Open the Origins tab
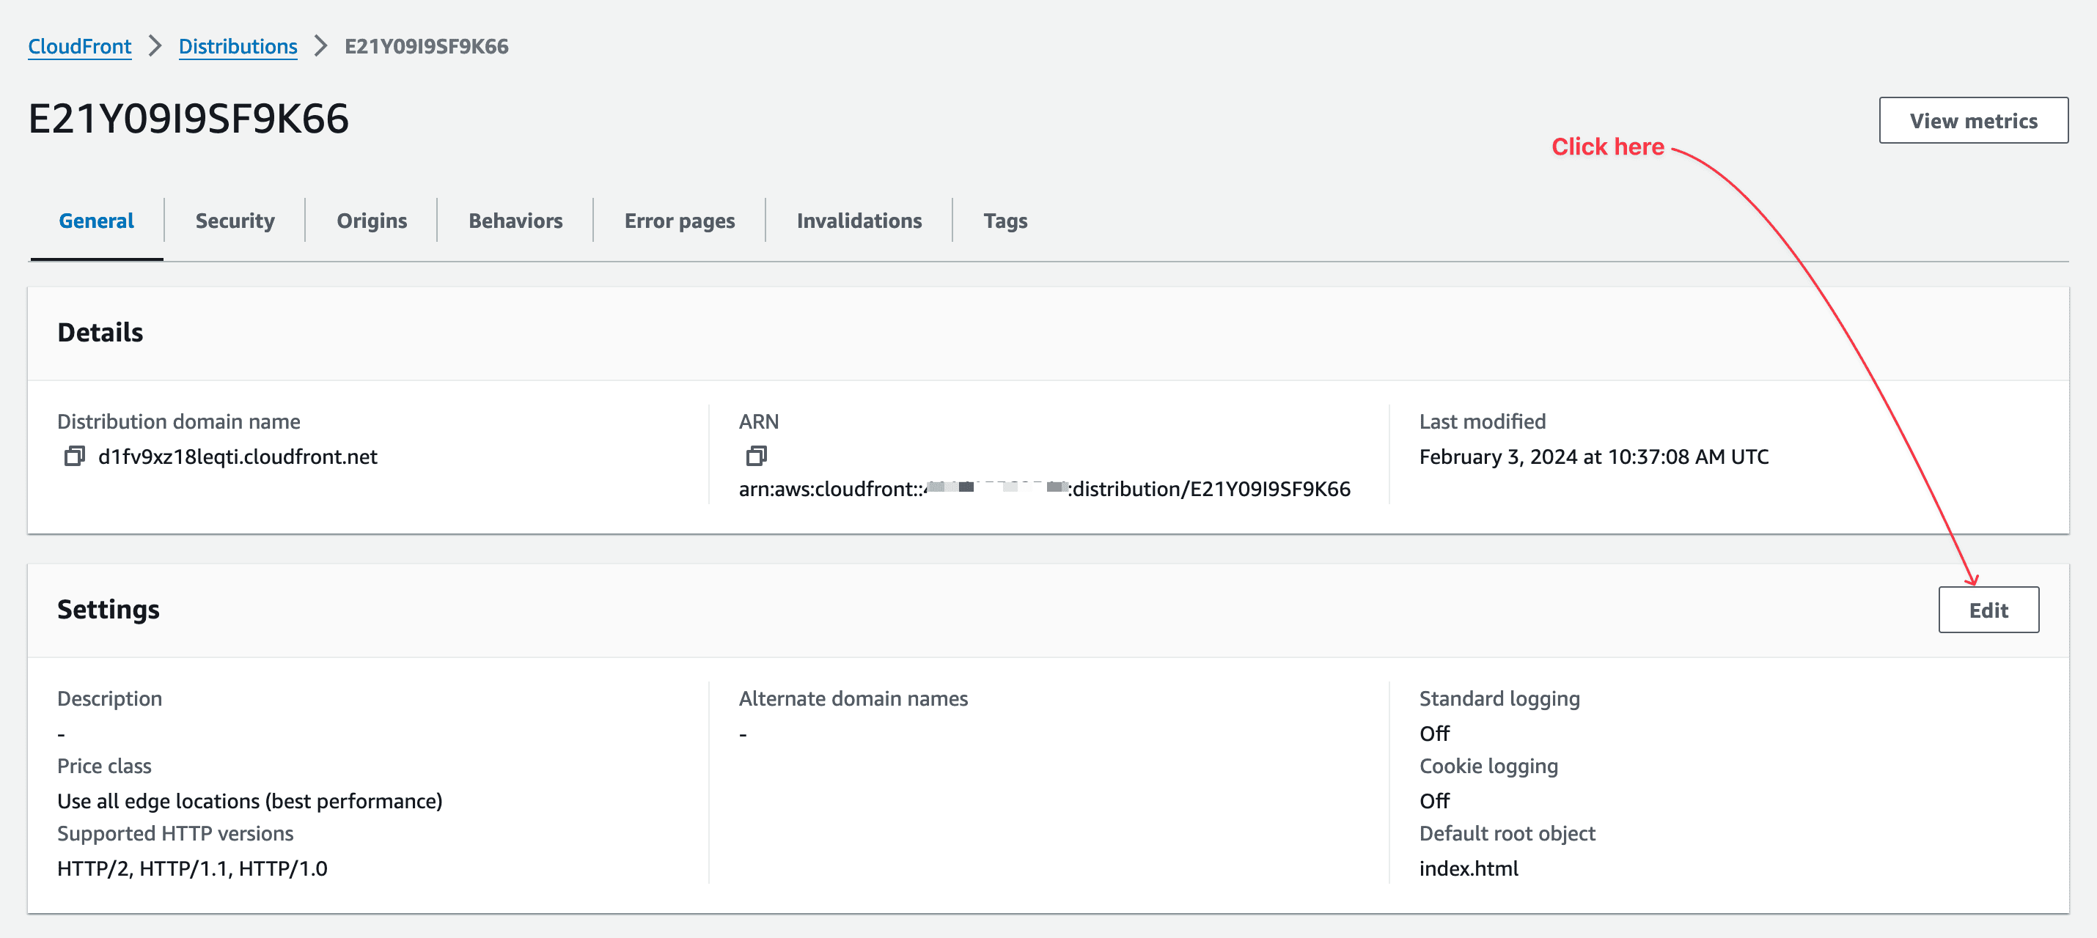Image resolution: width=2097 pixels, height=938 pixels. coord(371,220)
